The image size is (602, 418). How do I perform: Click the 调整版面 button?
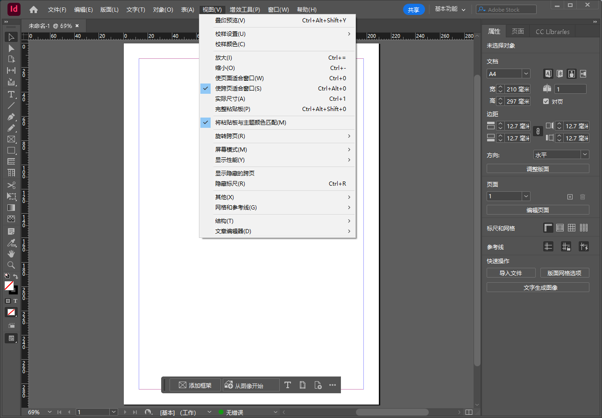(x=538, y=169)
